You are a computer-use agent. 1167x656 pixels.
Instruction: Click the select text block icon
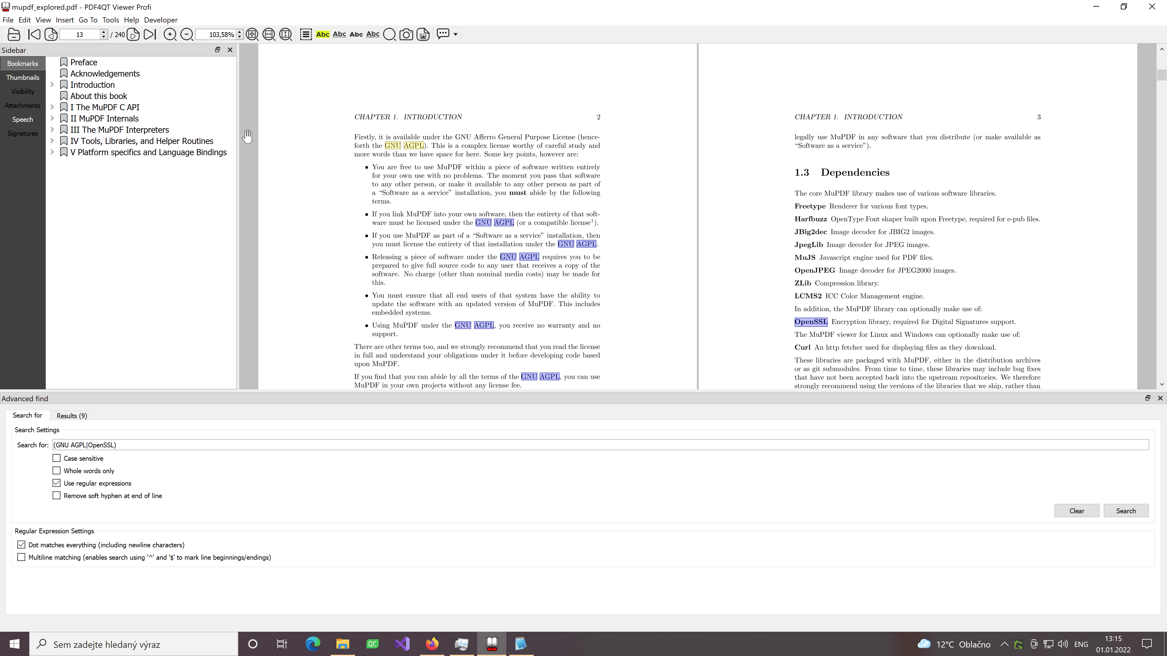(x=306, y=34)
